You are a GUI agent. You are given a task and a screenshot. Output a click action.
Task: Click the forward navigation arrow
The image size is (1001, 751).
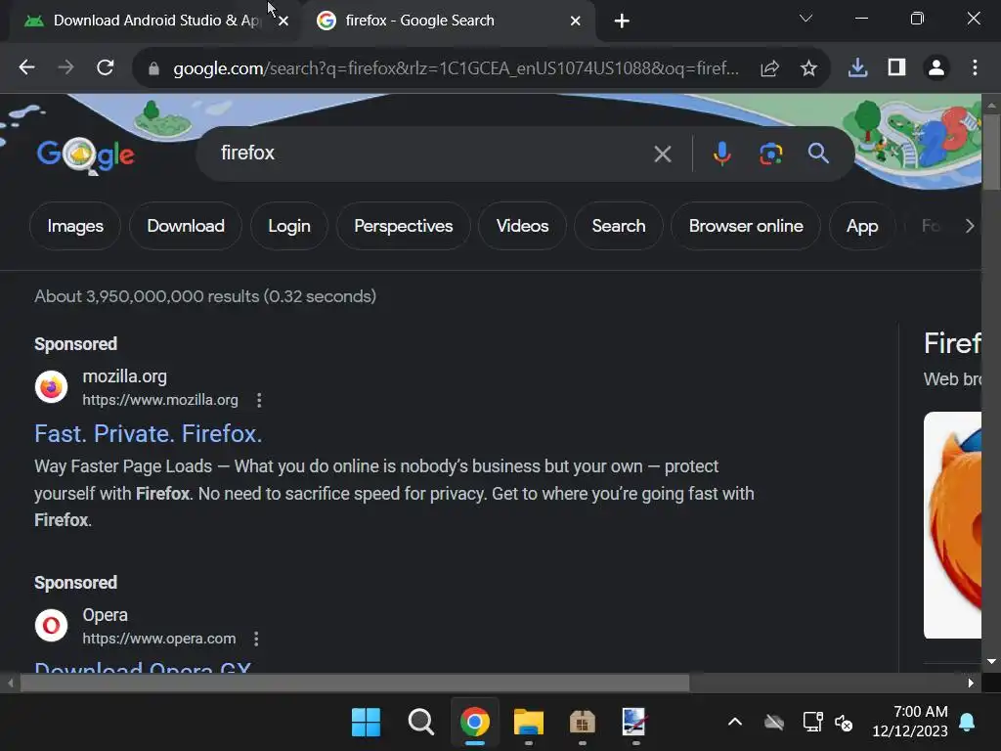click(65, 67)
